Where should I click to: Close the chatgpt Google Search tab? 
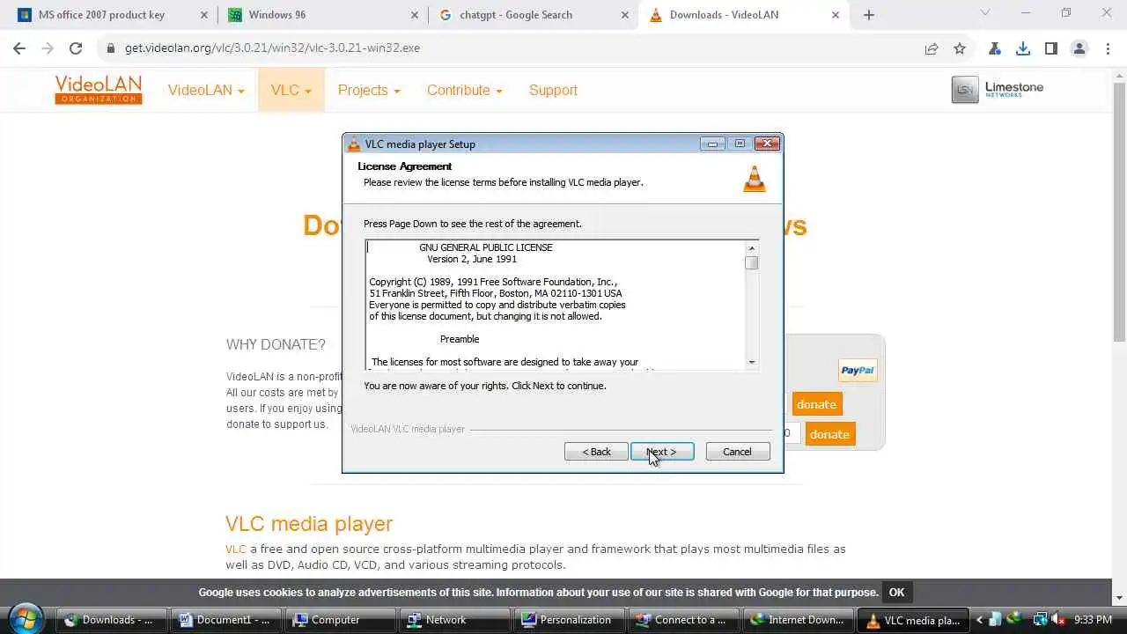coord(625,15)
